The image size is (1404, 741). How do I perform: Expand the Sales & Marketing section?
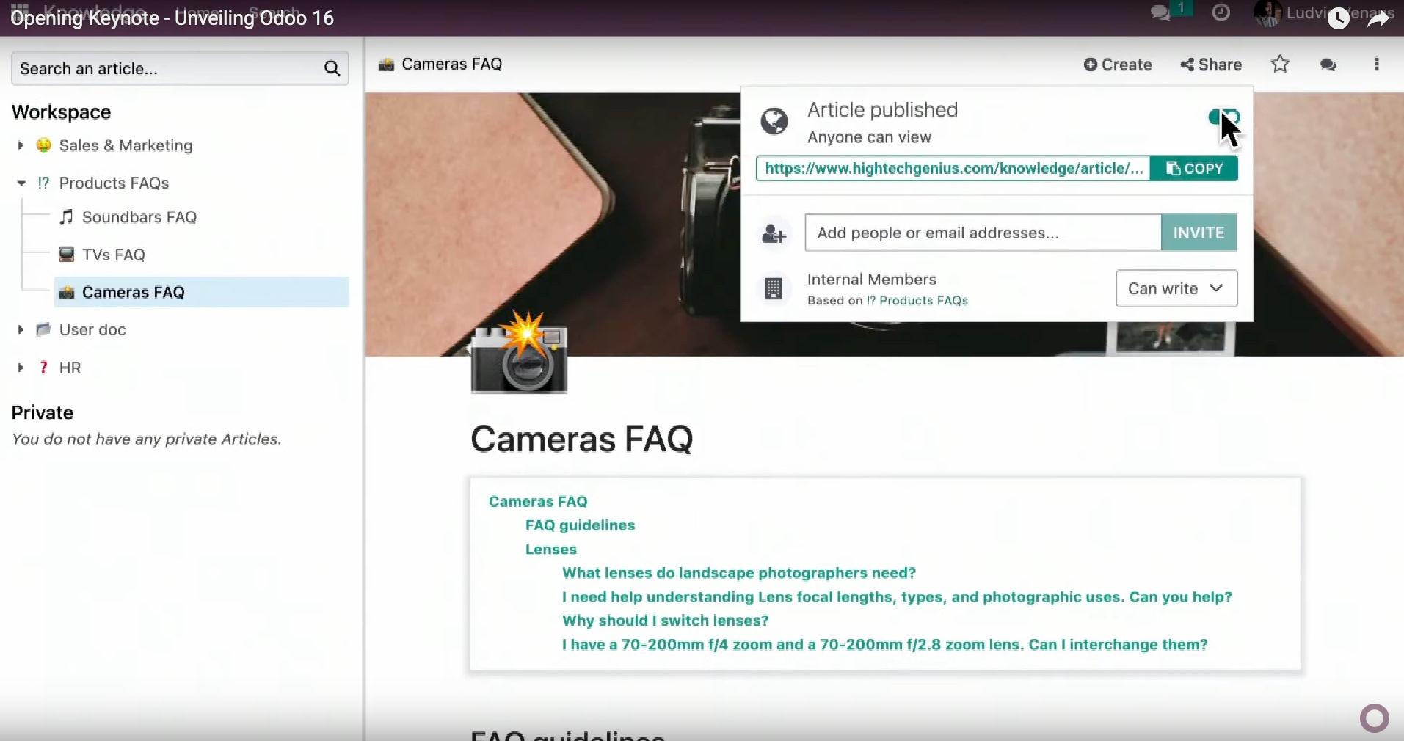point(21,145)
